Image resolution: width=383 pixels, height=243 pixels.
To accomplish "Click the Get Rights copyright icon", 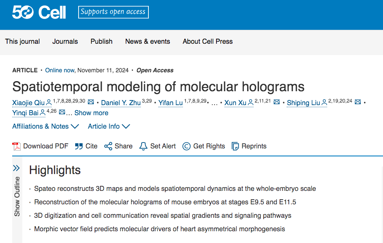I will point(186,146).
